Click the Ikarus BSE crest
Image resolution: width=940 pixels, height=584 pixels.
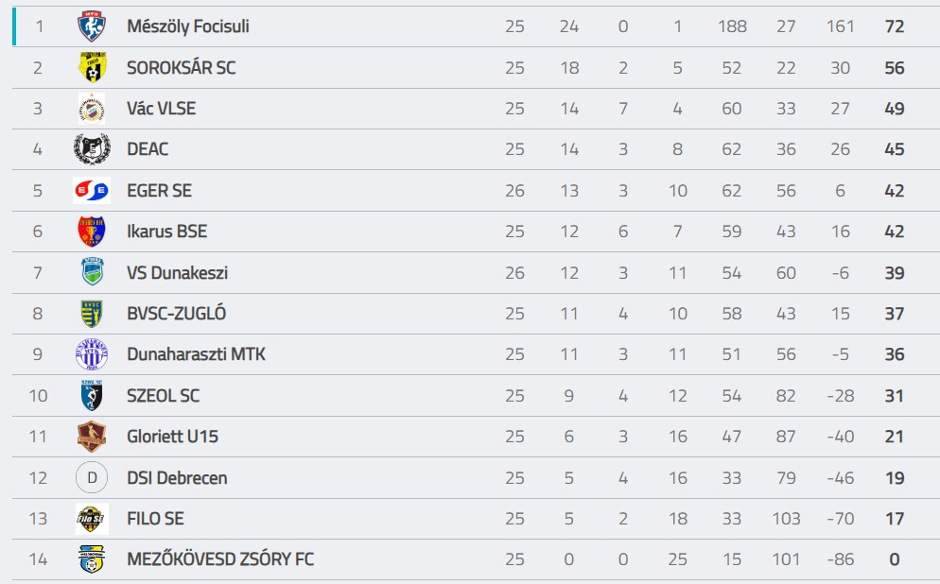[92, 232]
